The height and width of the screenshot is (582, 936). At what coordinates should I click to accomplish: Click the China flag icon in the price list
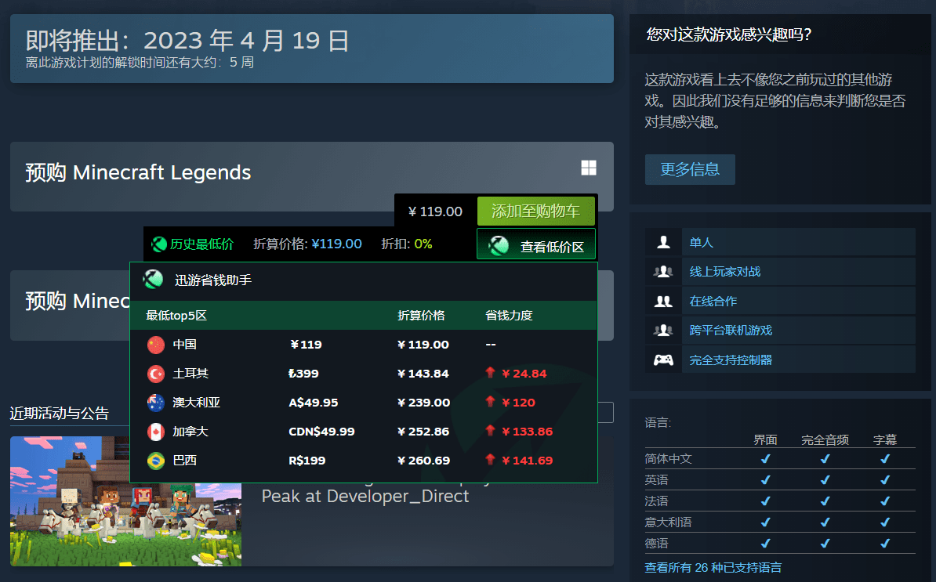tap(156, 344)
